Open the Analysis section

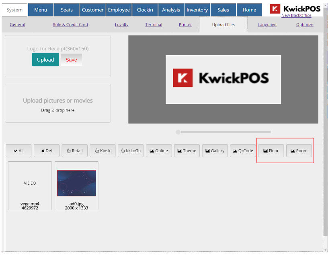coord(171,10)
